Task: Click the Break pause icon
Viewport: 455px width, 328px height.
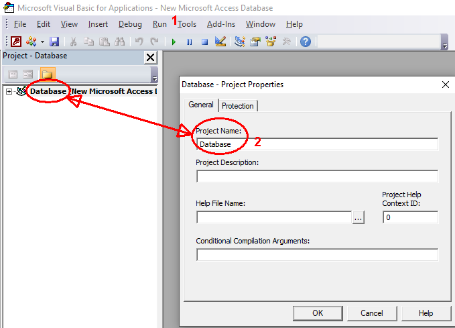Action: pos(189,42)
